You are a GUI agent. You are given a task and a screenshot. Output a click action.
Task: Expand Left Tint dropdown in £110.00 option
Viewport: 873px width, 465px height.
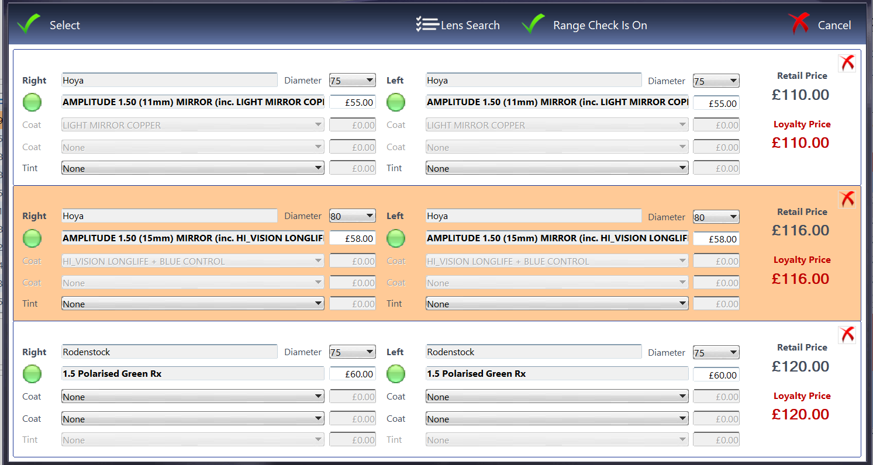[557, 168]
